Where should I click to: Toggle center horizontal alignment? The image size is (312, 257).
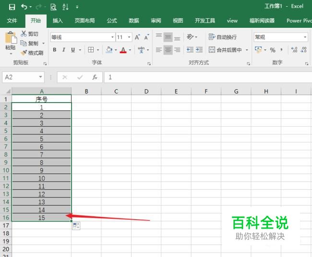168,50
